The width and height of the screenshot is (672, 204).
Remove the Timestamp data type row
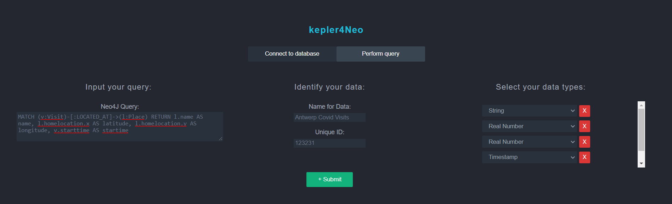point(585,157)
